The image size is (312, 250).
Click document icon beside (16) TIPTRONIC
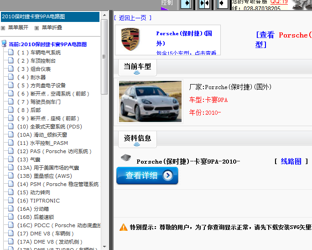11,200
